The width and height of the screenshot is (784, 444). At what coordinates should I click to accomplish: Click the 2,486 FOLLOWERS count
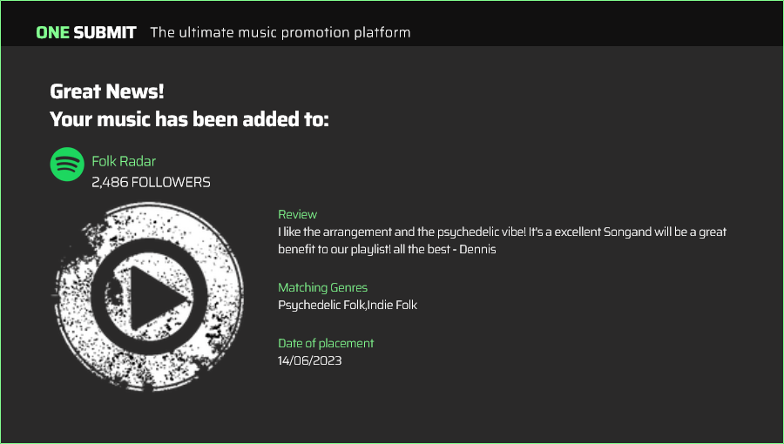[151, 182]
